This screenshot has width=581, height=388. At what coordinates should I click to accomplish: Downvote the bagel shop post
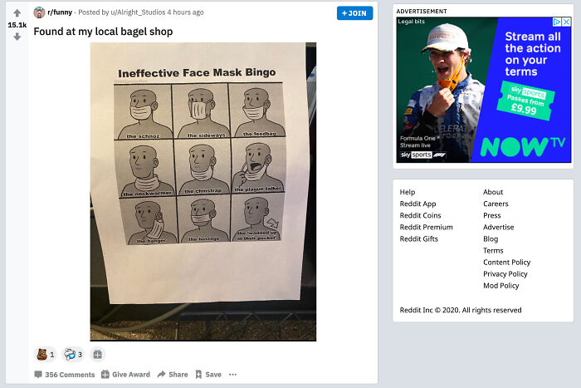[x=17, y=37]
